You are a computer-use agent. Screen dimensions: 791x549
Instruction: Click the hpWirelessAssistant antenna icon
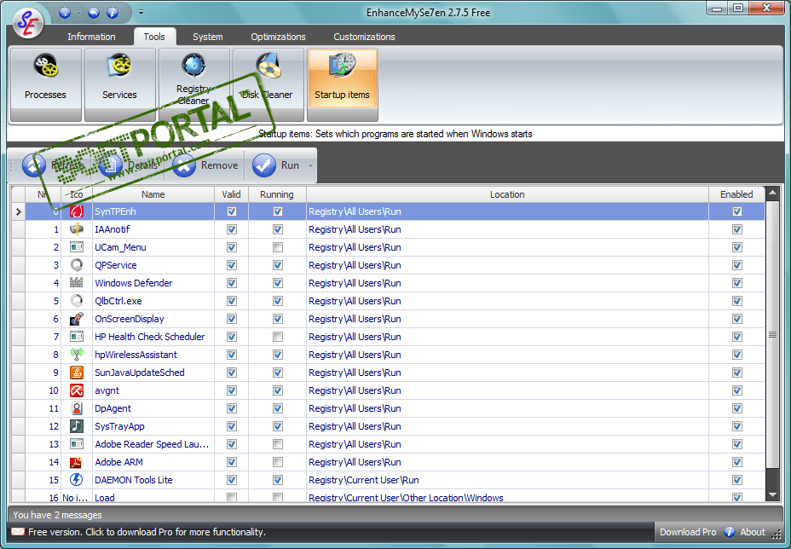point(77,355)
